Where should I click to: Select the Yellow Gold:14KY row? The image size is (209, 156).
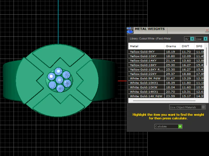pyautogui.click(x=166, y=61)
